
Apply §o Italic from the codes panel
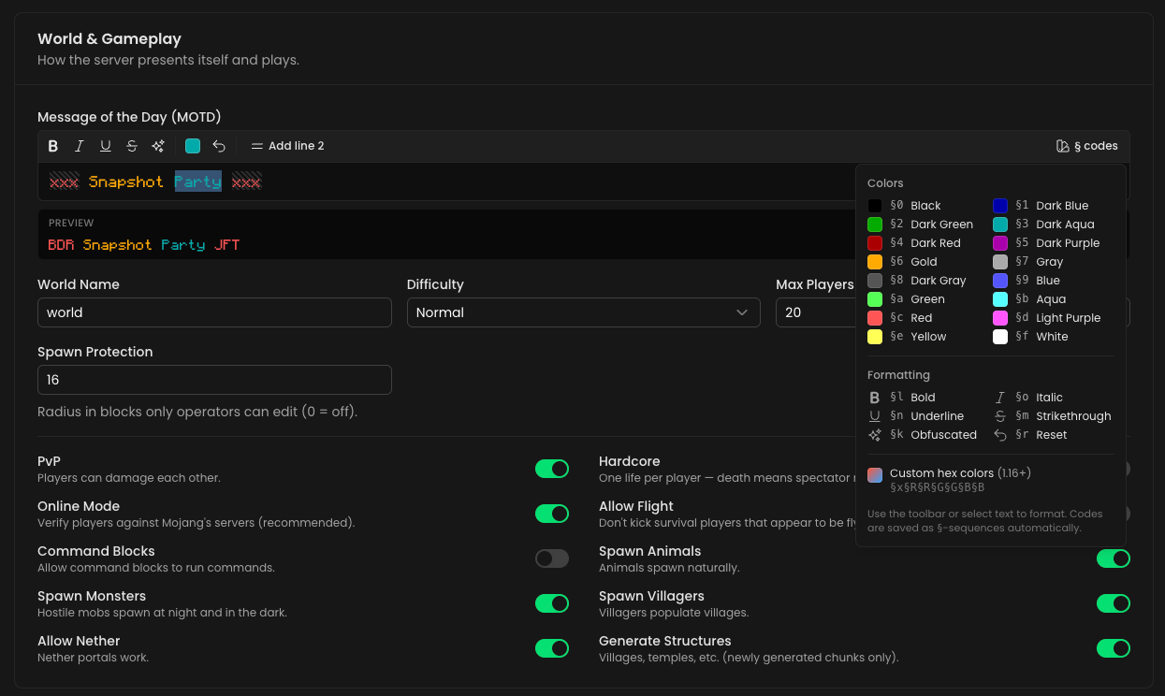(x=1027, y=398)
